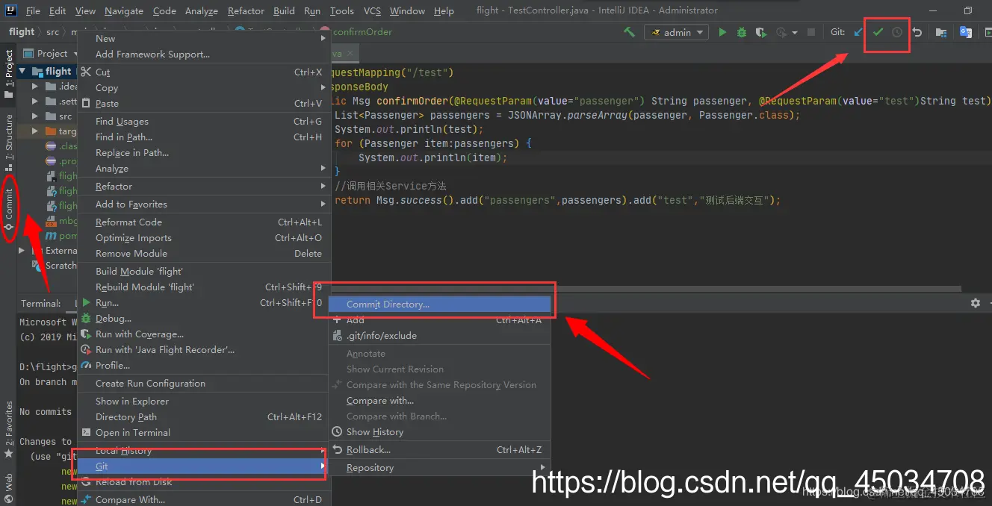Select Optimize Imports in context menu
The image size is (992, 506).
coord(203,237)
